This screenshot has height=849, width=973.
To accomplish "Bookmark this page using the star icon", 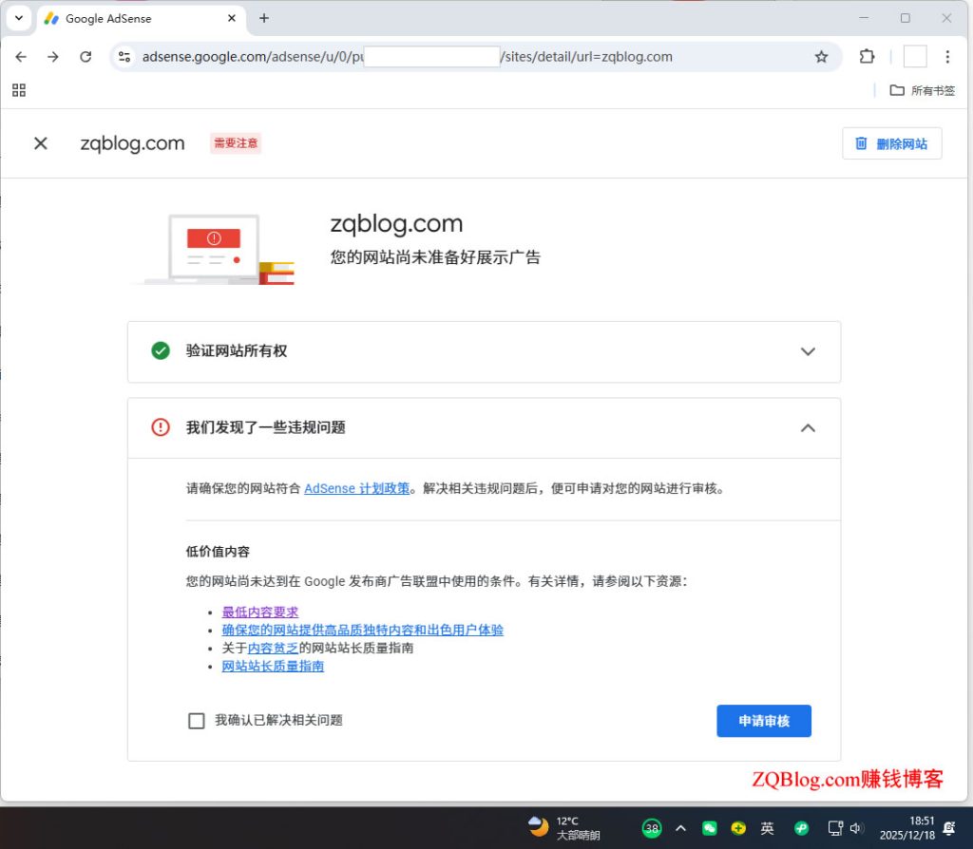I will [821, 56].
